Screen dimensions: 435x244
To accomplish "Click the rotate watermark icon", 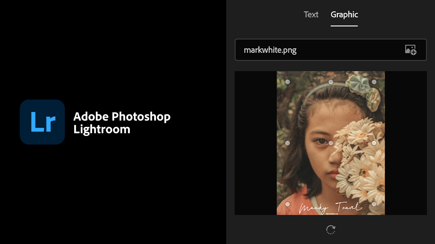I will pyautogui.click(x=331, y=230).
